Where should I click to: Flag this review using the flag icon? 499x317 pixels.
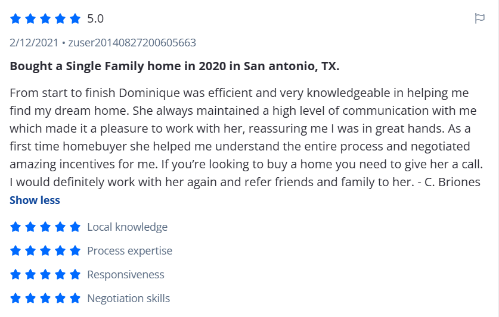479,18
